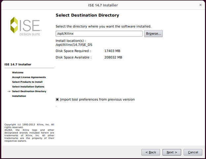Focus the /opt/Xilinx directory field
The width and height of the screenshot is (206, 159).
(x=99, y=34)
